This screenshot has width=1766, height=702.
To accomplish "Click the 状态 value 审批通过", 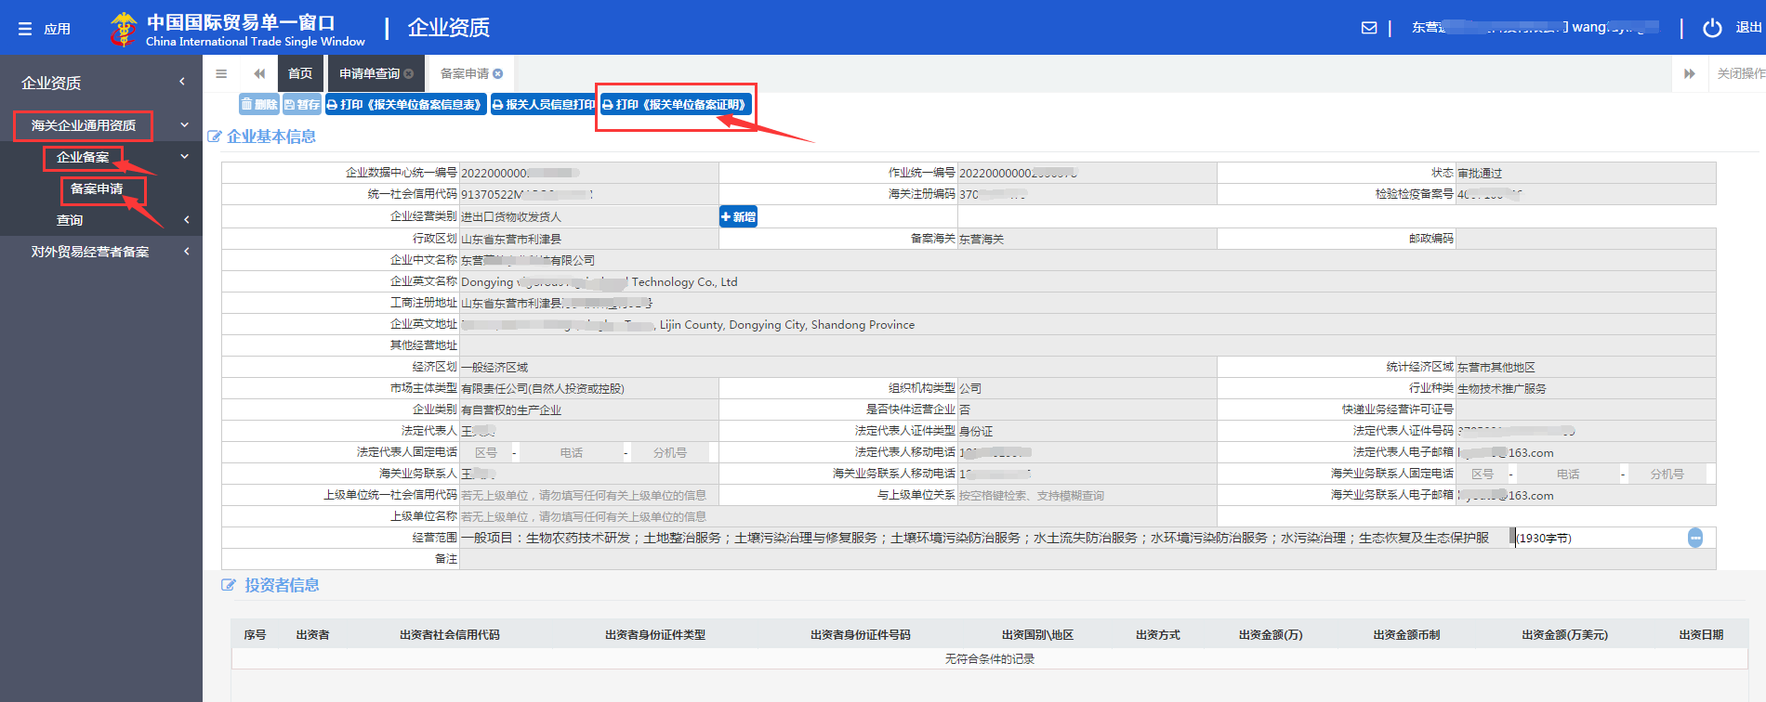I will pos(1480,174).
